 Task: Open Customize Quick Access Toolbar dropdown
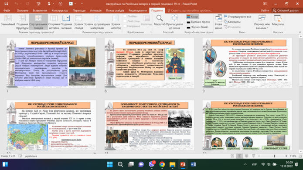coord(82,3)
